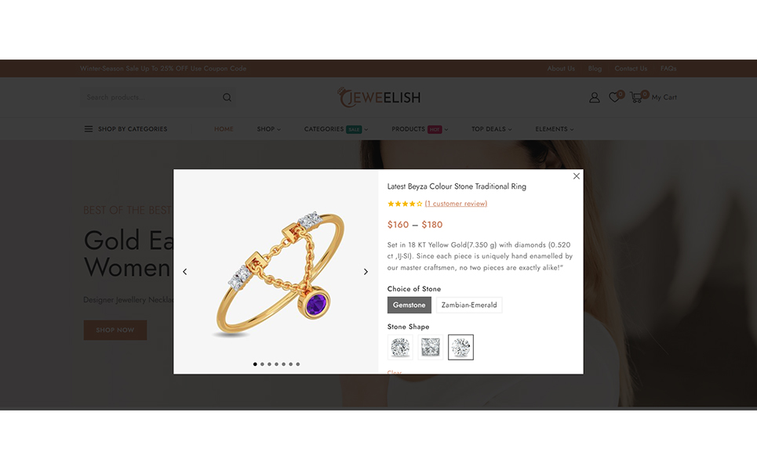This screenshot has width=757, height=470.
Task: Open the wishlist heart icon
Action: (x=614, y=97)
